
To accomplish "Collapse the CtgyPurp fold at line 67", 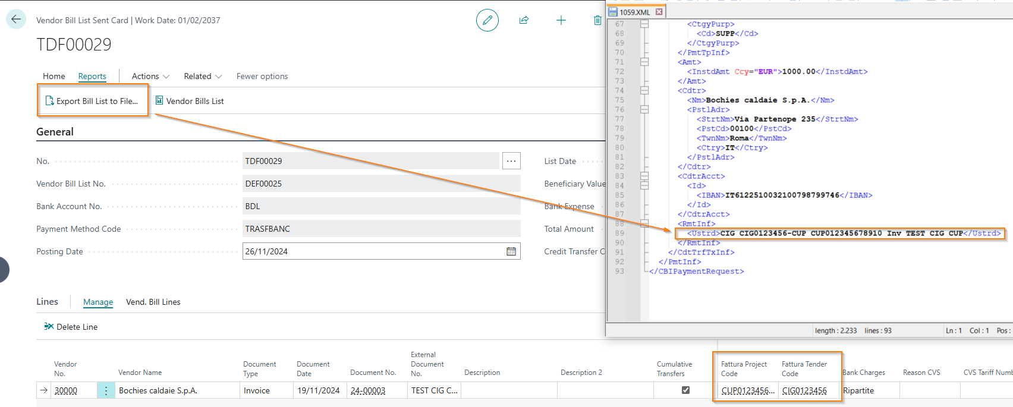I will tap(644, 24).
